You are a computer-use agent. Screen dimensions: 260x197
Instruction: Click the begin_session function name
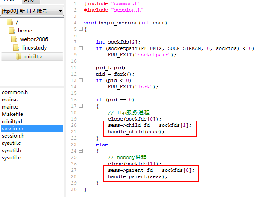(x=118, y=23)
